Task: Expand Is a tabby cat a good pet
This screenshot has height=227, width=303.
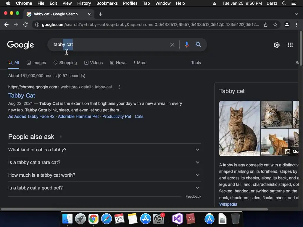Action: [x=104, y=188]
